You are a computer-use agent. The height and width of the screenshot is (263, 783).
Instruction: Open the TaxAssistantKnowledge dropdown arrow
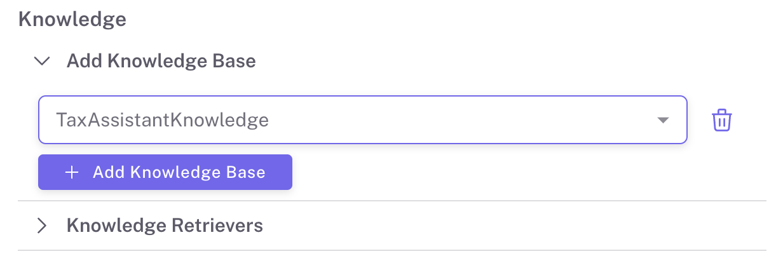pyautogui.click(x=663, y=120)
